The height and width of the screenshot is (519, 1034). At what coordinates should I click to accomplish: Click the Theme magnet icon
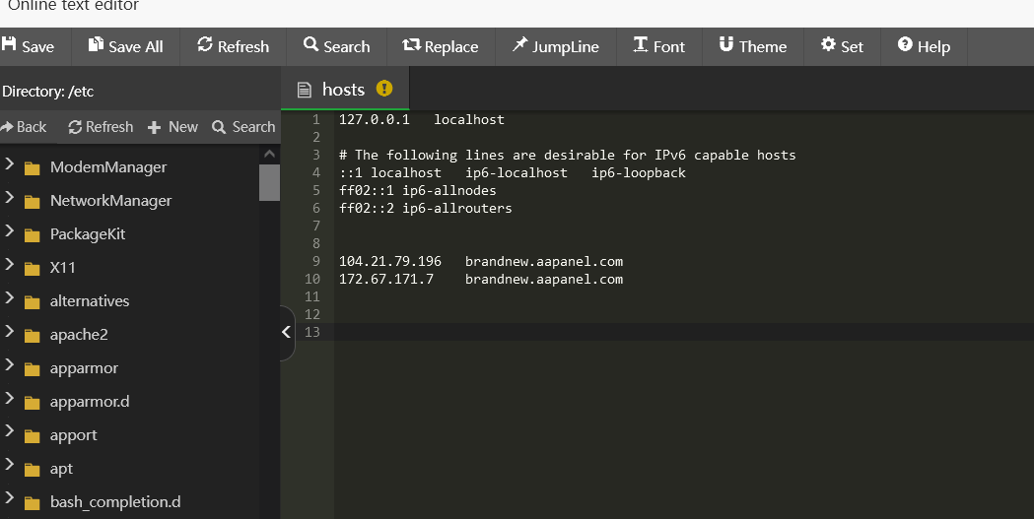tap(726, 45)
